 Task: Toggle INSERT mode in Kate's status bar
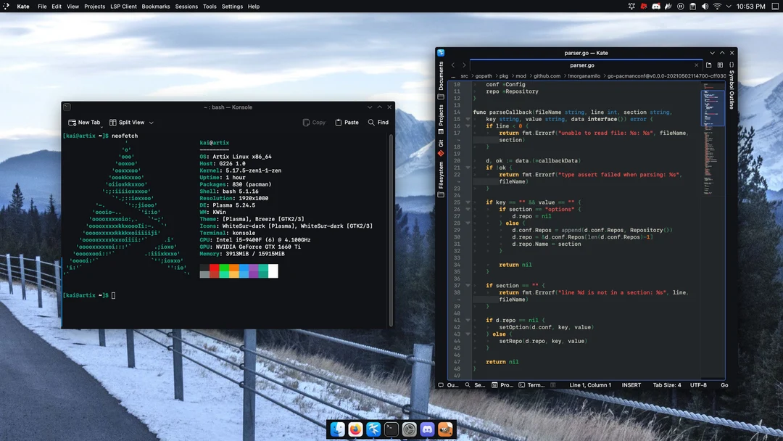[631, 385]
